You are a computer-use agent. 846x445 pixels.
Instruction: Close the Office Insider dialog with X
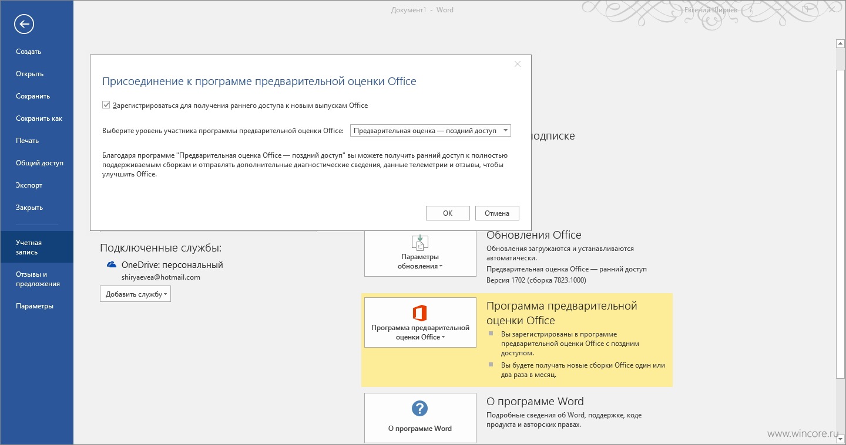518,64
